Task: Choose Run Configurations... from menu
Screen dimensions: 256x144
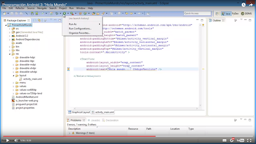Action: [82, 28]
